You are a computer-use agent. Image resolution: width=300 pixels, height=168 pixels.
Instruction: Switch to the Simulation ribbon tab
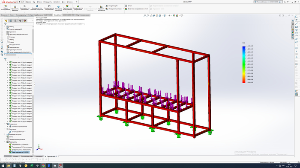click(57, 15)
